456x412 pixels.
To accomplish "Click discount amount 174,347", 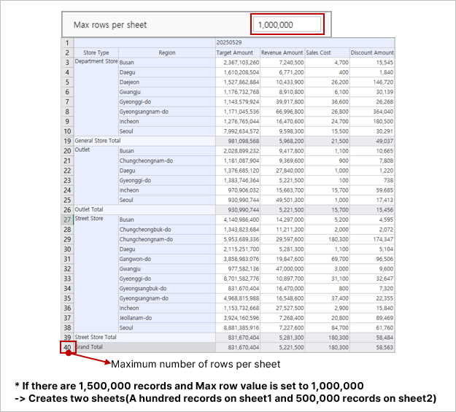I will tap(372, 239).
